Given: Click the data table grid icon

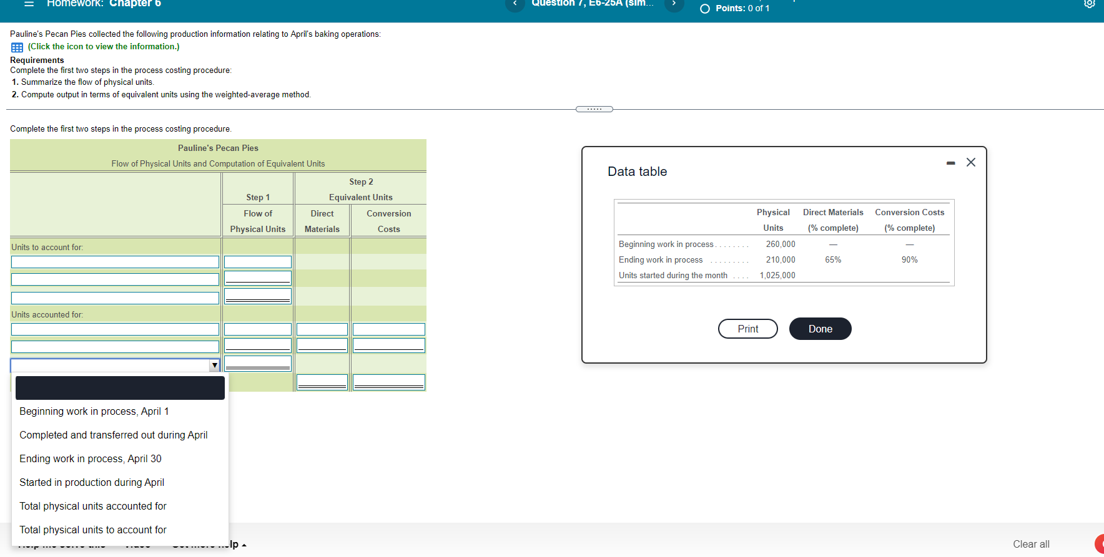Looking at the screenshot, I should coord(17,47).
